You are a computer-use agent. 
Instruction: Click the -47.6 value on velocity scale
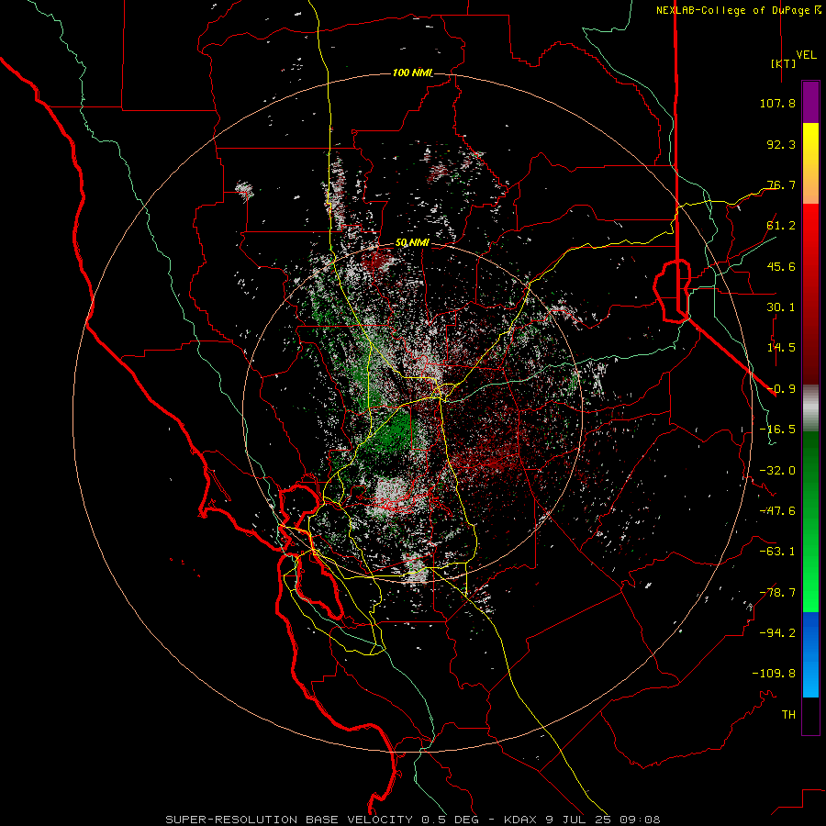(777, 511)
